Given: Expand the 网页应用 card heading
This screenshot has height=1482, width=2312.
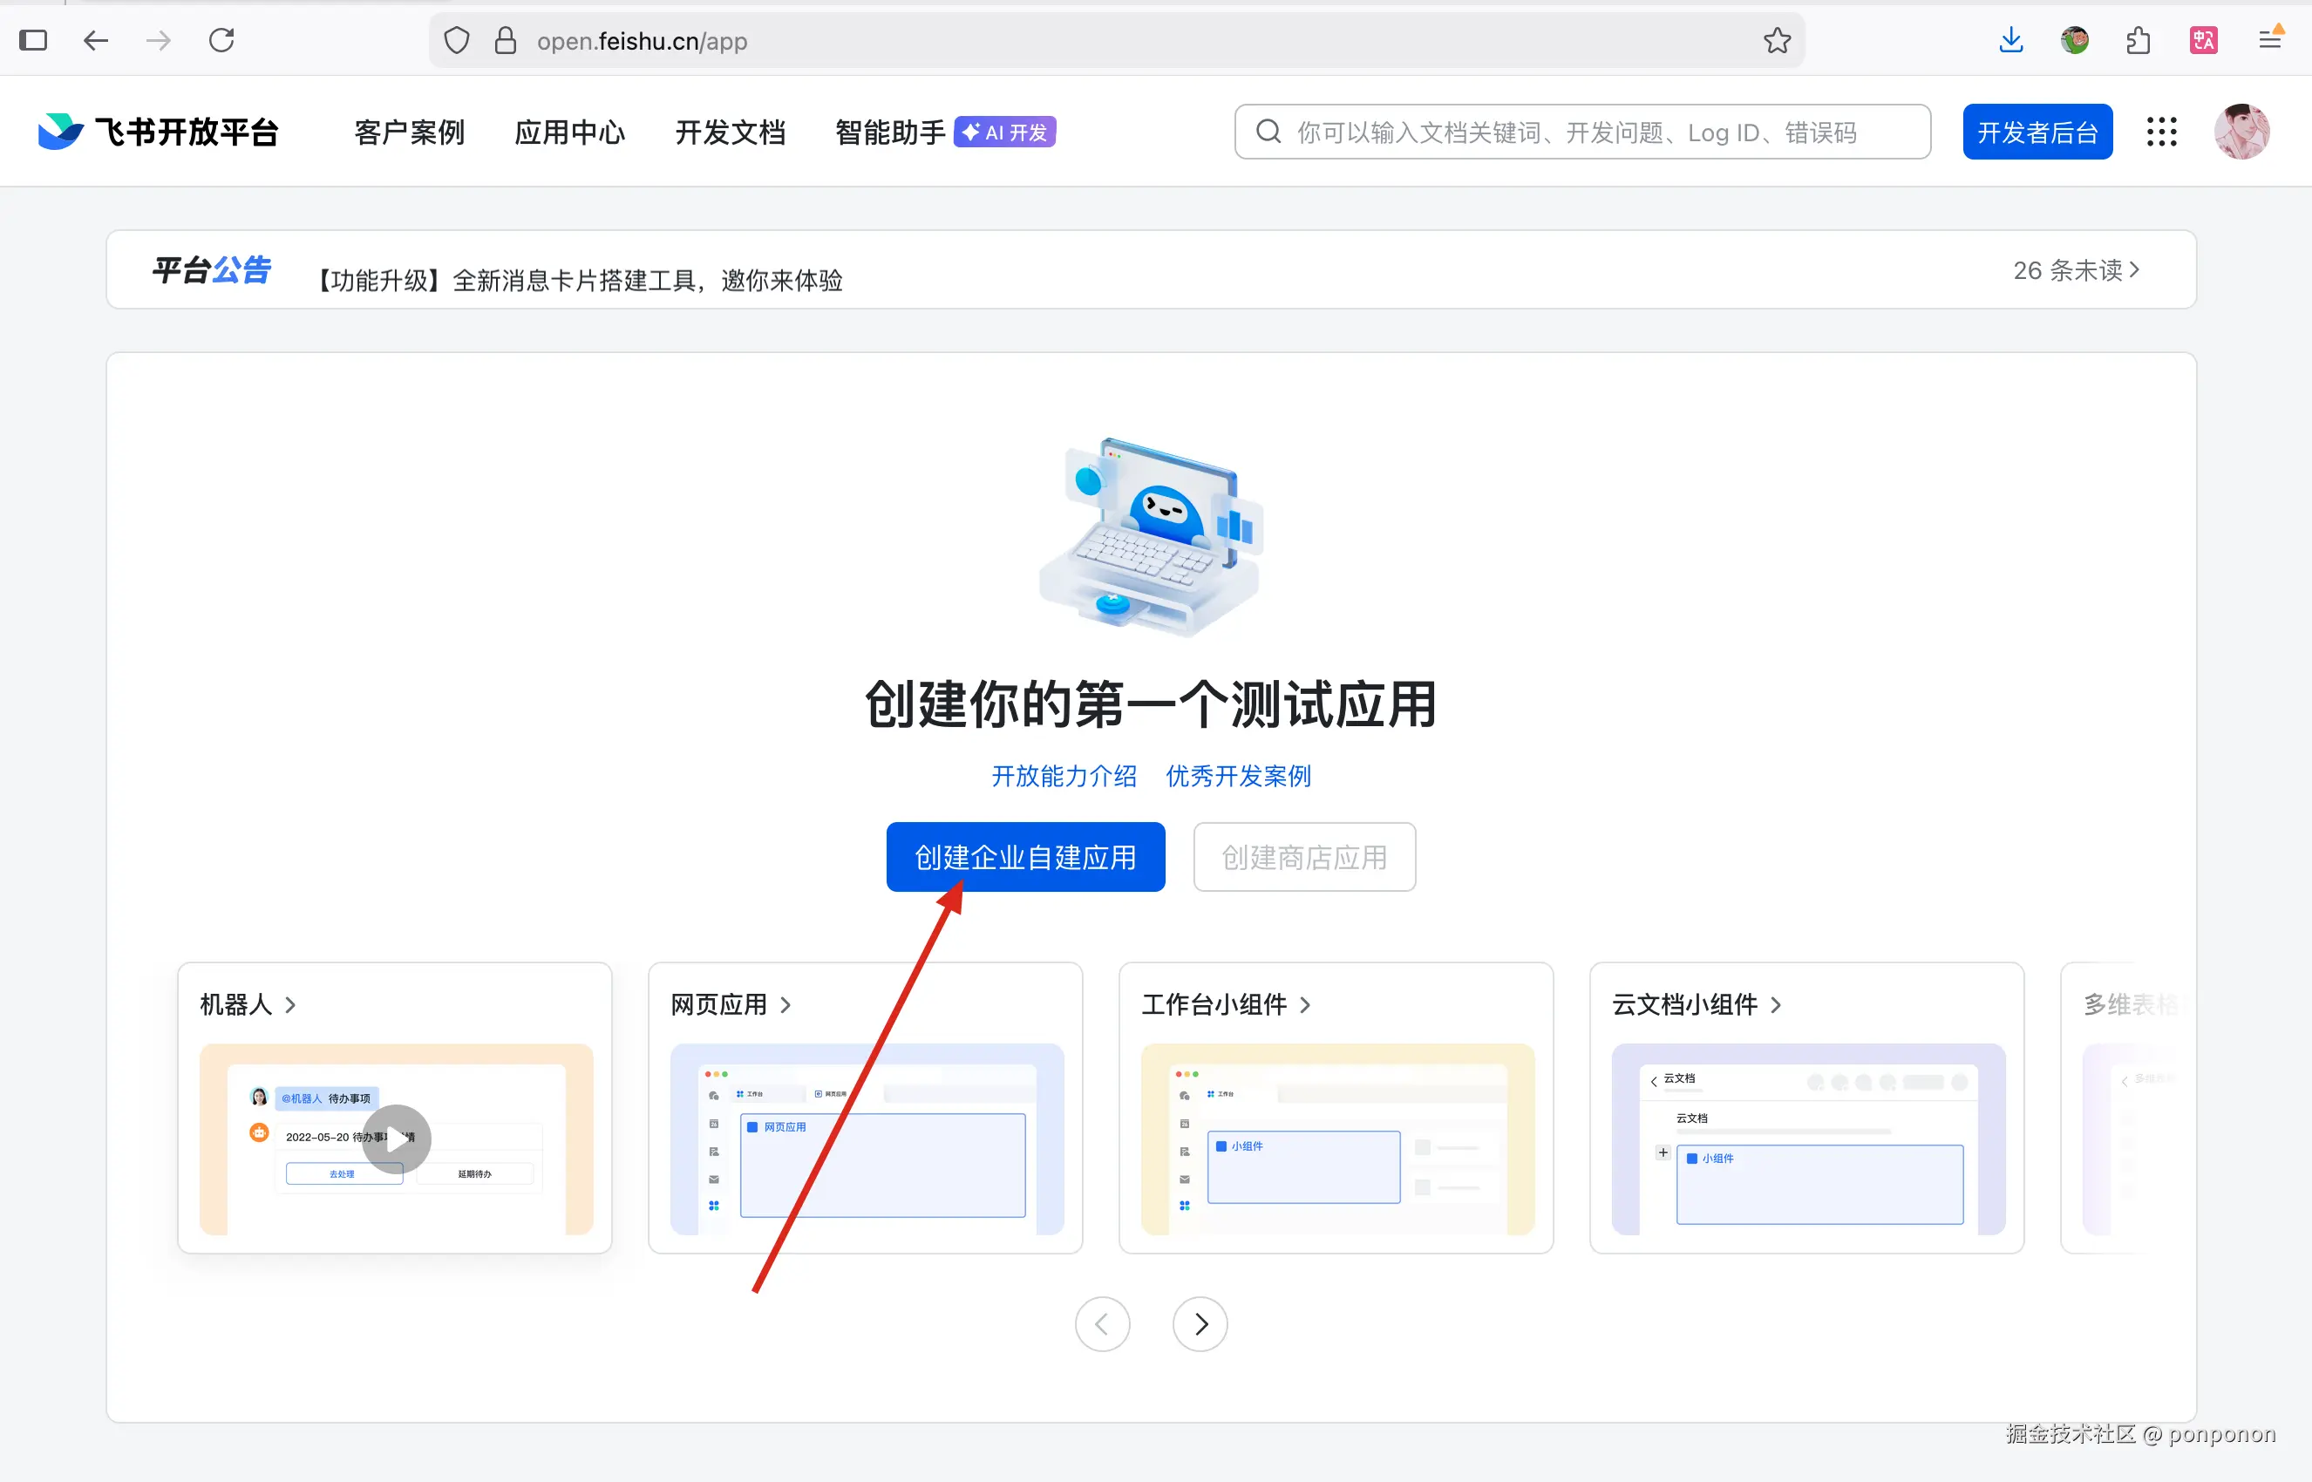Looking at the screenshot, I should tap(731, 1004).
